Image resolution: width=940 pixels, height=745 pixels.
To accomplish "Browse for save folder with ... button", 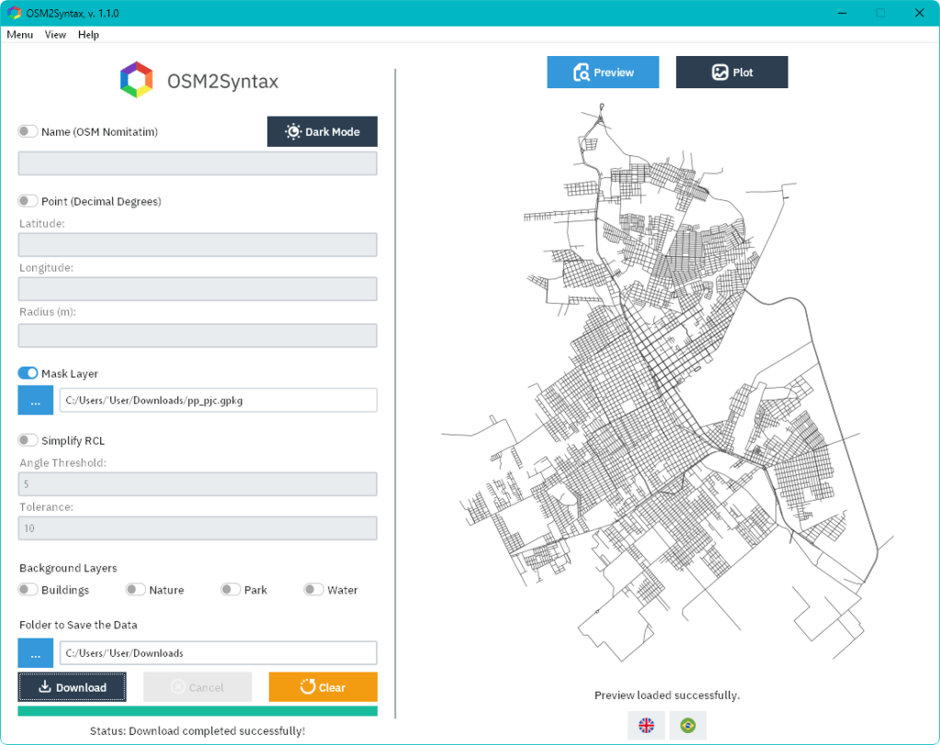I will (x=35, y=653).
